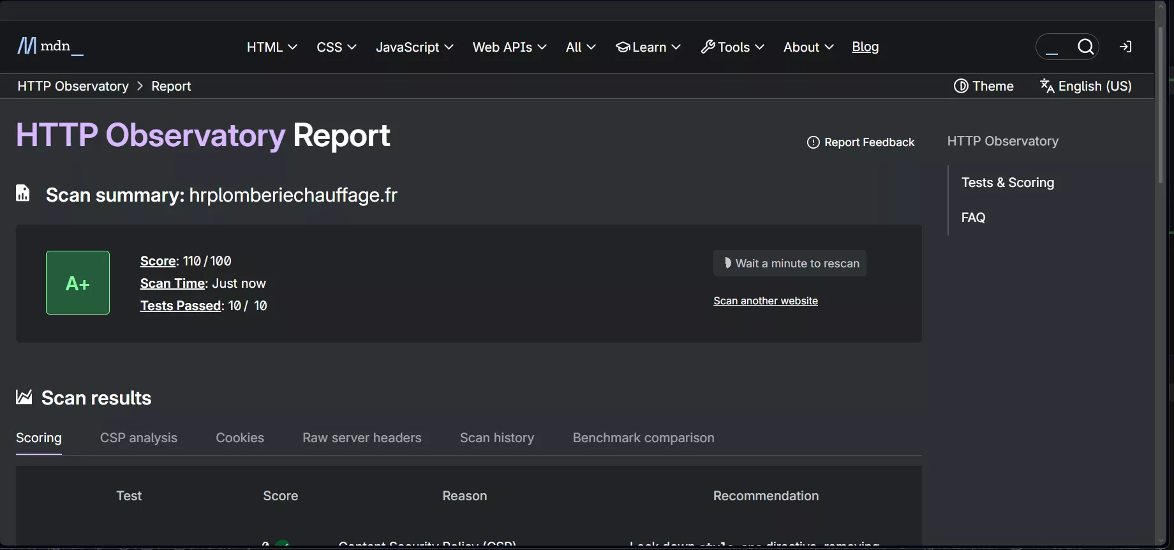Switch to Benchmark comparison tab
1174x550 pixels.
click(x=643, y=438)
